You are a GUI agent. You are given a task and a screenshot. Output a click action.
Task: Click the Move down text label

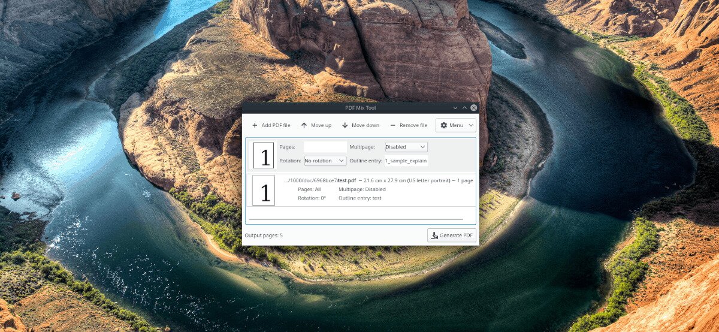tap(365, 125)
